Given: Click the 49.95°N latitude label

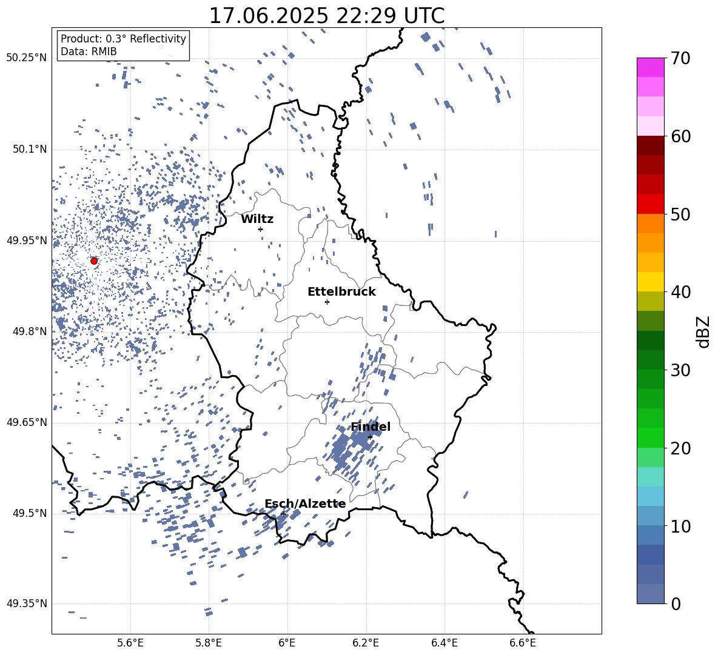Looking at the screenshot, I should click(27, 240).
